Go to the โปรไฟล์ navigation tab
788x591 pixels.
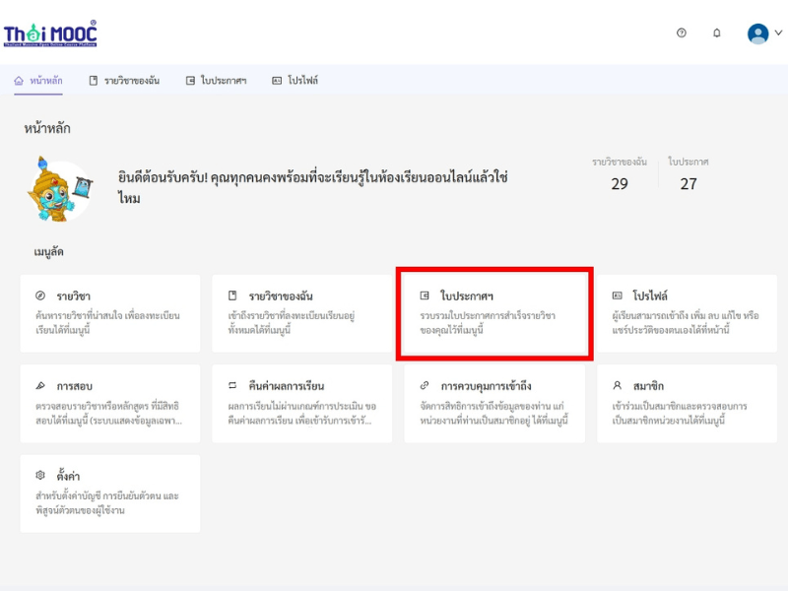pos(295,81)
